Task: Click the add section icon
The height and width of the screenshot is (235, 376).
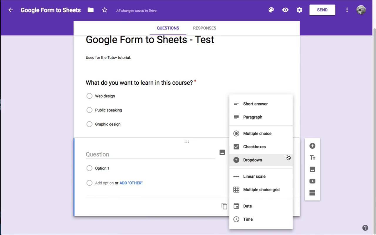Action: pyautogui.click(x=312, y=193)
